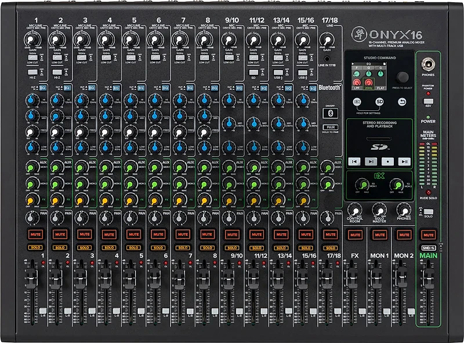464x343 pixels.
Task: Click the channel 8 fader
Action: 204,279
